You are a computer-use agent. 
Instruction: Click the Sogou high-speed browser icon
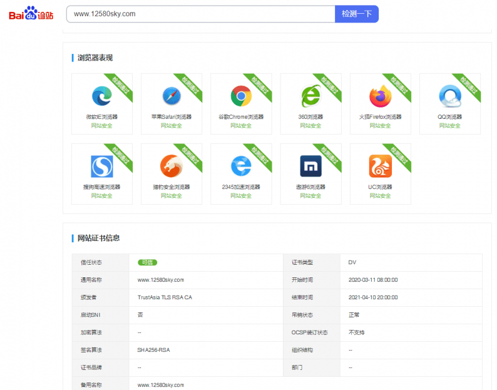(102, 166)
